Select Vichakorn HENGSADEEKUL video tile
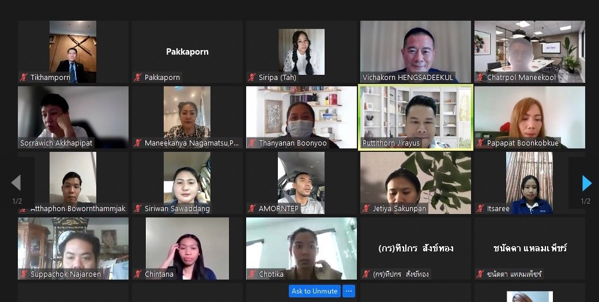The height and width of the screenshot is (302, 599). pos(416,52)
